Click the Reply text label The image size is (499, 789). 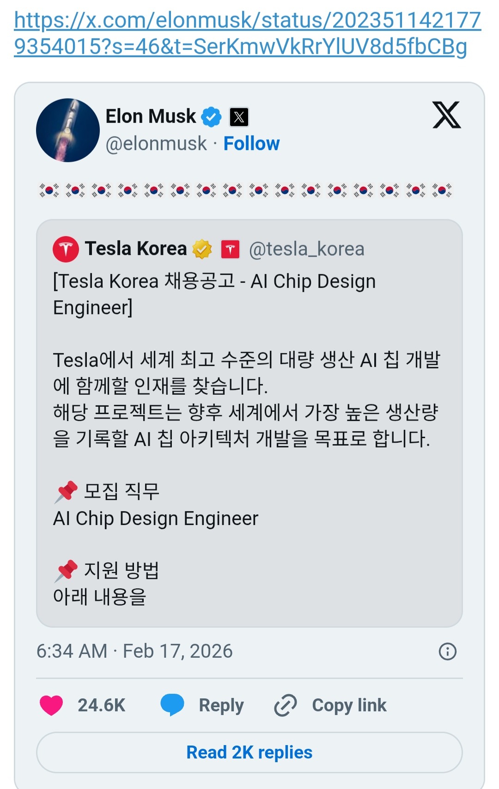point(221,705)
